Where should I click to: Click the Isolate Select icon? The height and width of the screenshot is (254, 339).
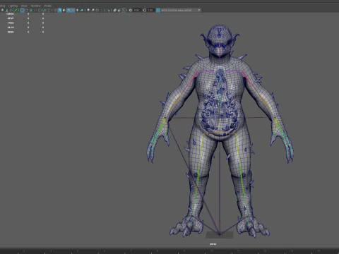click(x=109, y=10)
